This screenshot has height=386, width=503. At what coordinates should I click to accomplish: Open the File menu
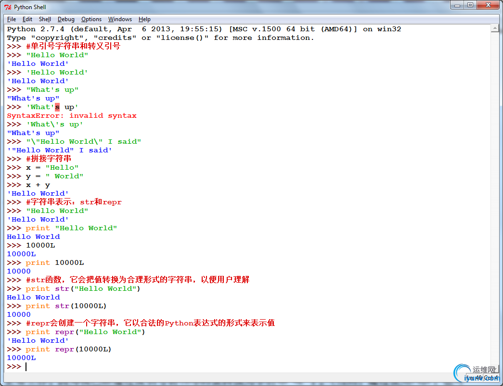click(x=12, y=19)
